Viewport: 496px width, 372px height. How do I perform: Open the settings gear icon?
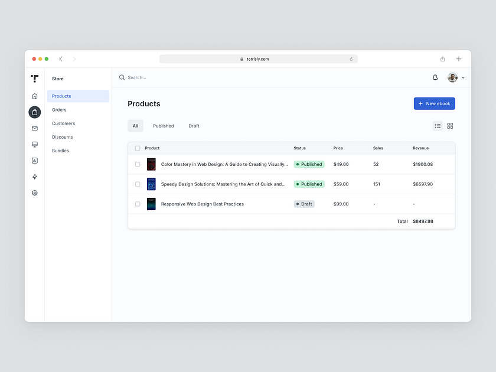(34, 192)
